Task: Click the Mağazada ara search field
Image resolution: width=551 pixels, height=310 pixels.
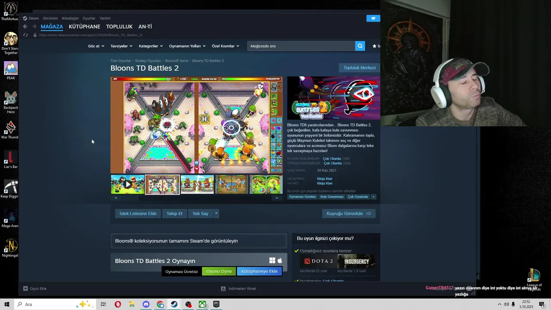Action: [301, 46]
